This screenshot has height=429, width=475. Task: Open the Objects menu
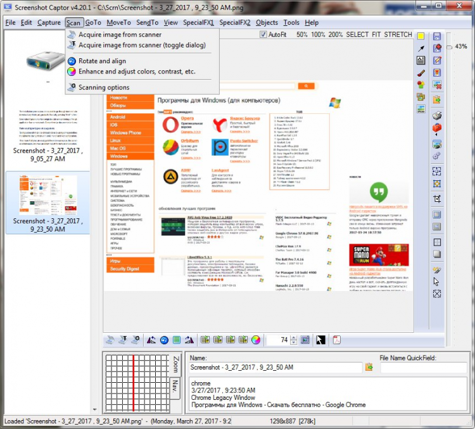[267, 22]
